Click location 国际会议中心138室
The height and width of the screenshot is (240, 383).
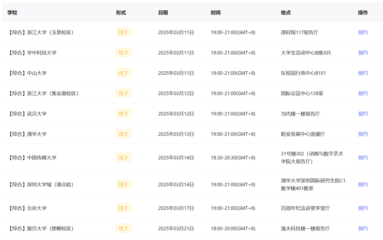[302, 93]
